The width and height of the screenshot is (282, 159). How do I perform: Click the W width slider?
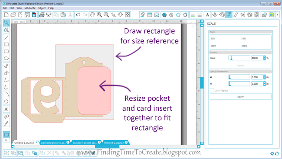click(x=239, y=77)
